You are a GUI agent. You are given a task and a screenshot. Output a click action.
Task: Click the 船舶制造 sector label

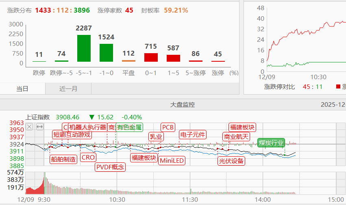pyautogui.click(x=63, y=159)
